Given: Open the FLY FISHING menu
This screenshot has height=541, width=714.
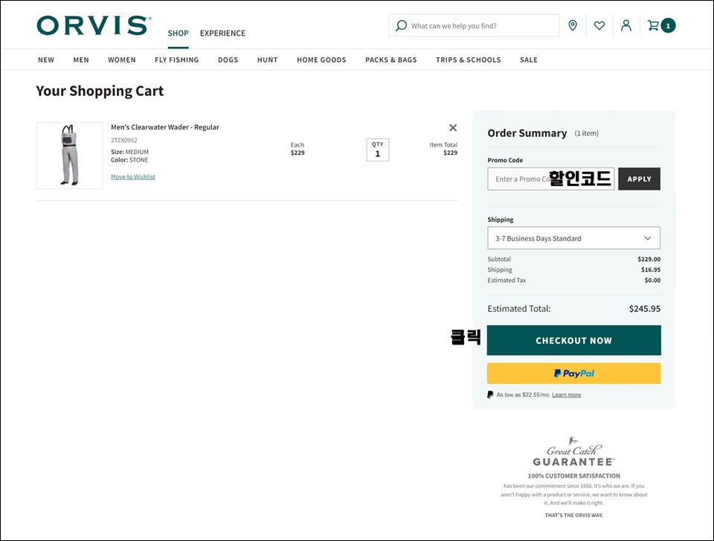Looking at the screenshot, I should coord(177,60).
